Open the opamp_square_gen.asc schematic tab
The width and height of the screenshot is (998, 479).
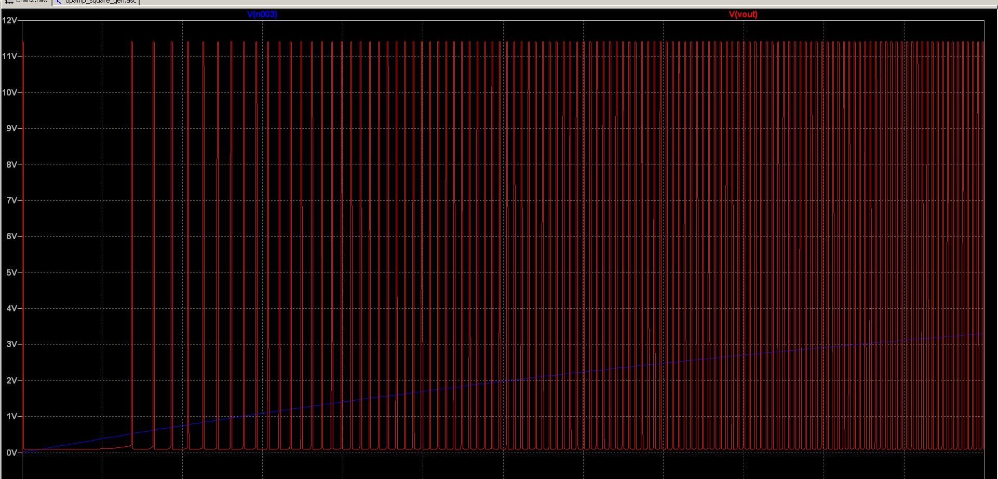coord(96,2)
